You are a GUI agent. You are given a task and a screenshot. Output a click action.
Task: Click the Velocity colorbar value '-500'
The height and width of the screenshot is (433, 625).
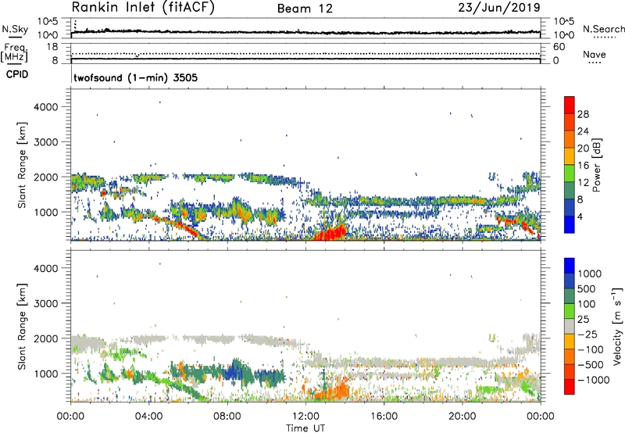coord(591,364)
